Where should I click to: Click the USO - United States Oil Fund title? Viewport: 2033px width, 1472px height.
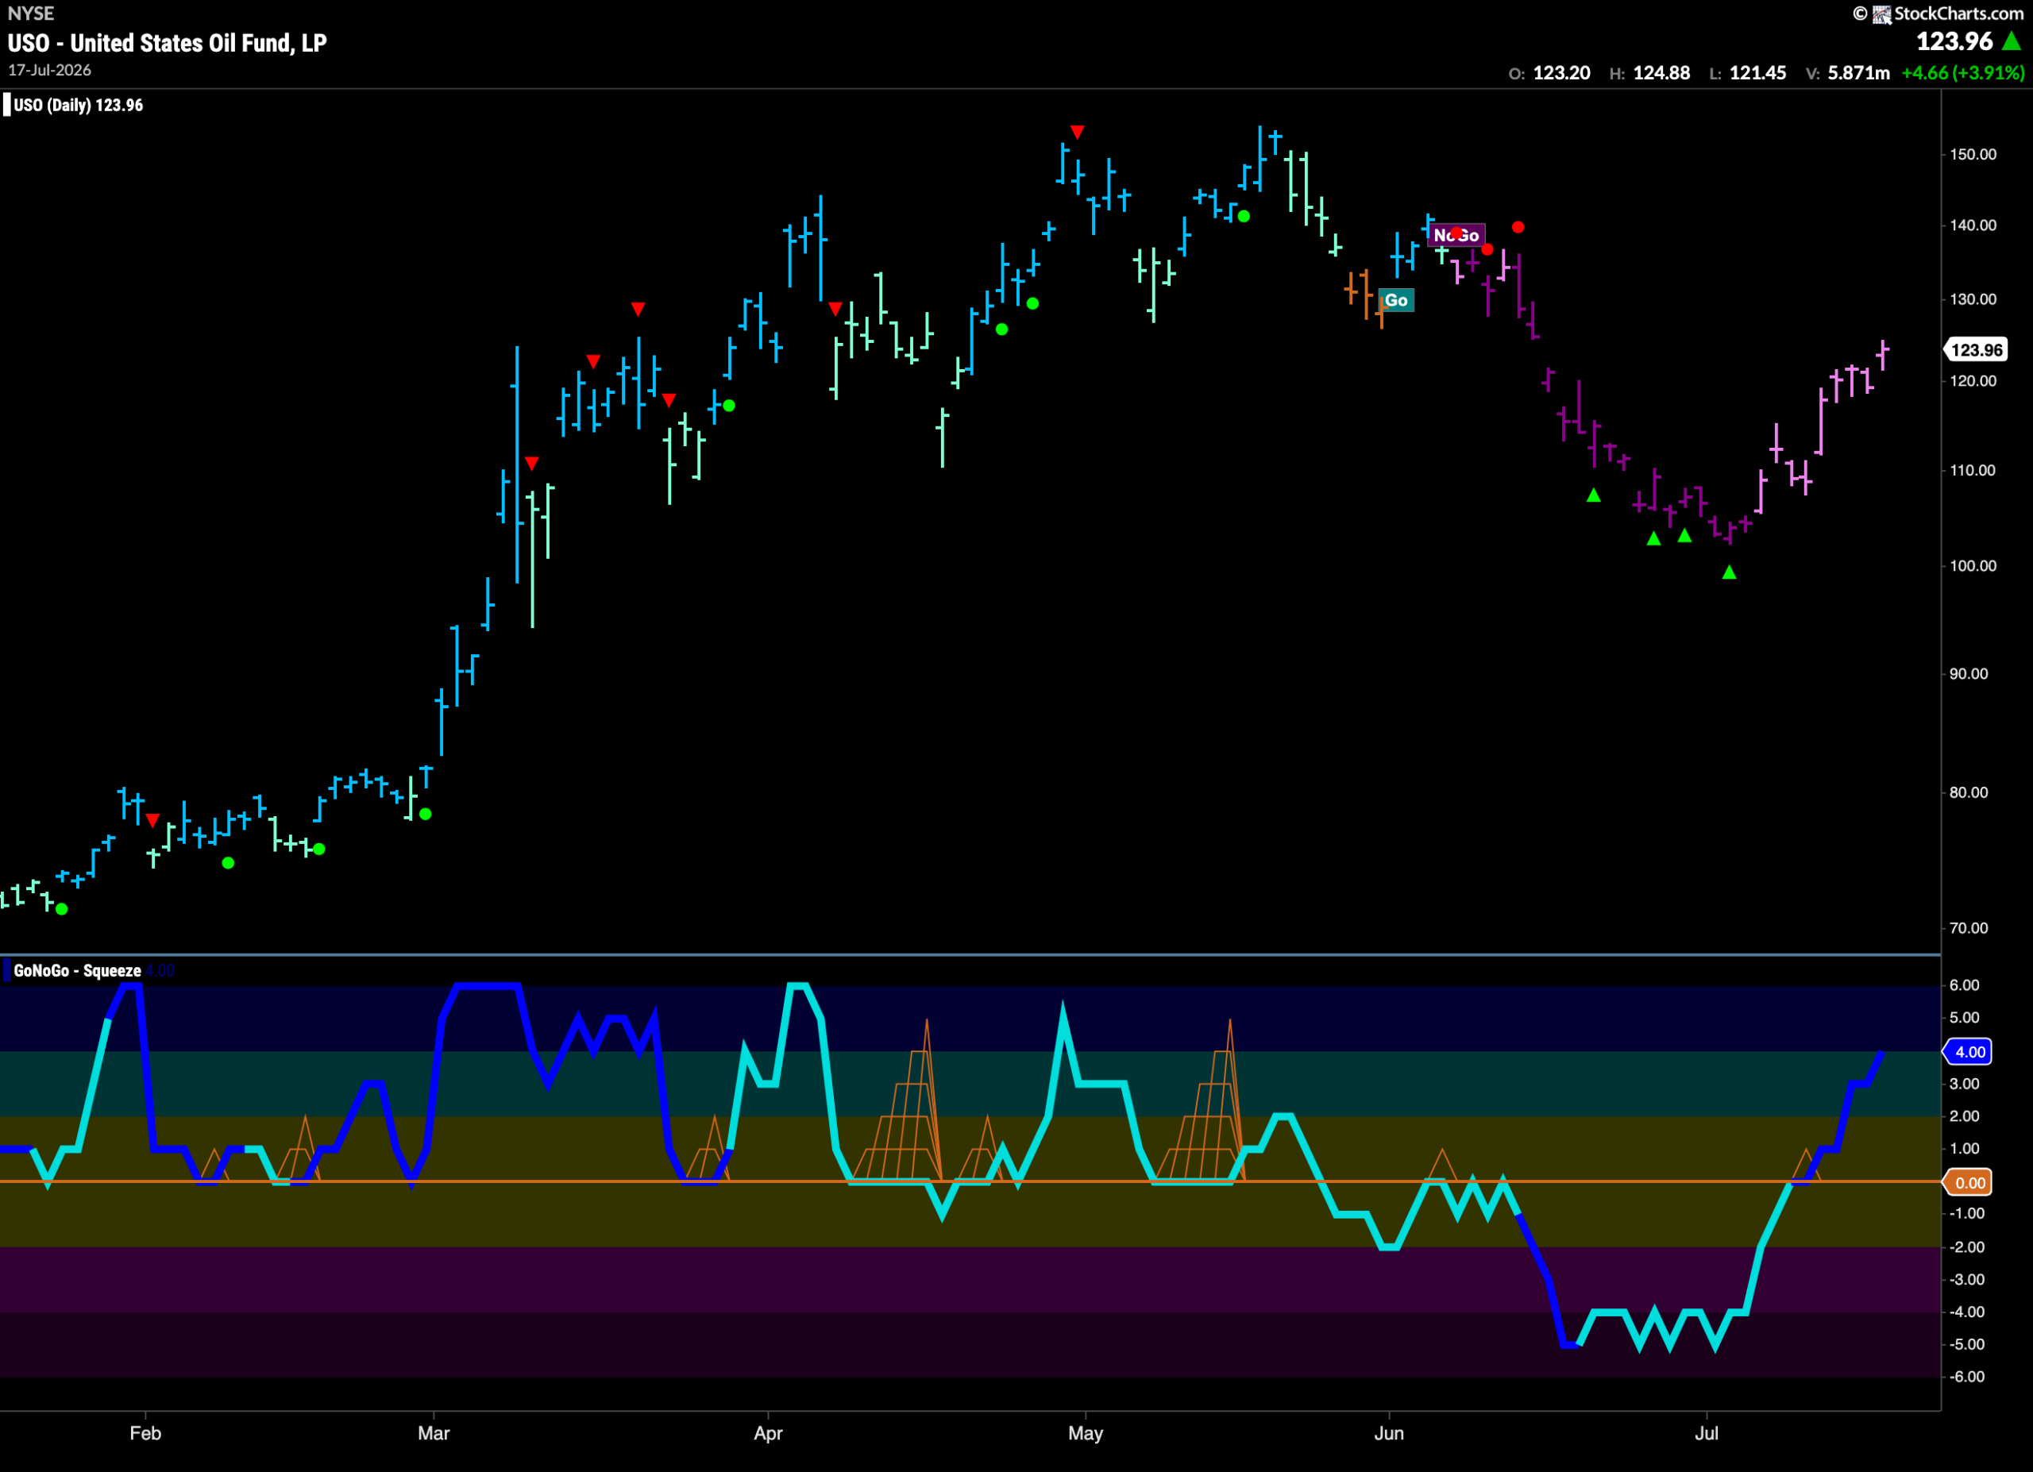point(167,42)
